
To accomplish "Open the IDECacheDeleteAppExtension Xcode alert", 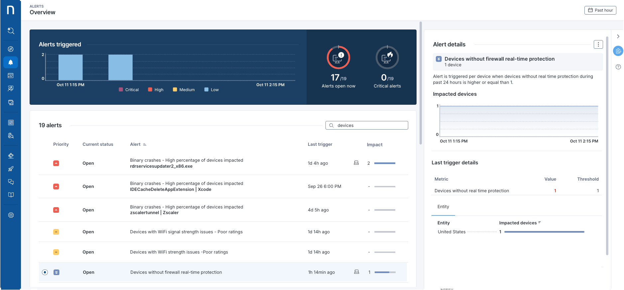I will pyautogui.click(x=223, y=187).
